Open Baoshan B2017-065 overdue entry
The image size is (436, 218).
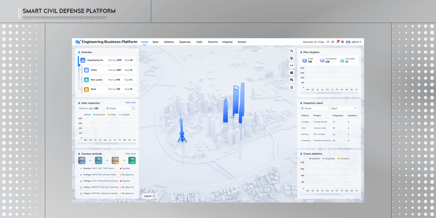pyautogui.click(x=107, y=168)
